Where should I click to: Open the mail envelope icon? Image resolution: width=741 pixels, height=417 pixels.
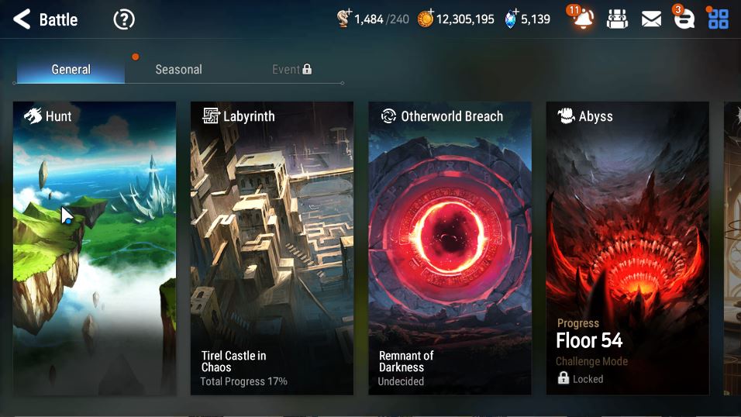click(x=651, y=19)
